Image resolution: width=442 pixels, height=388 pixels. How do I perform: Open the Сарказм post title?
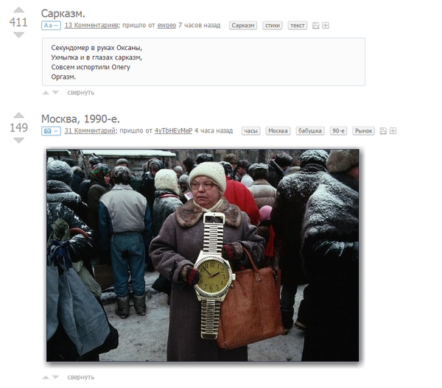pos(63,13)
